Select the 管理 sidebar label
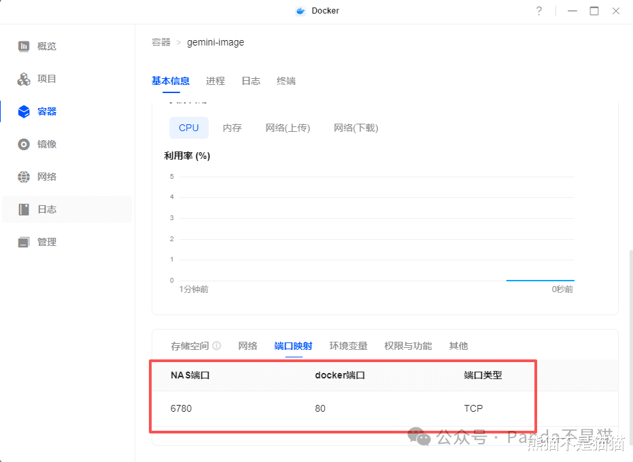Viewport: 633px width, 462px height. [47, 242]
